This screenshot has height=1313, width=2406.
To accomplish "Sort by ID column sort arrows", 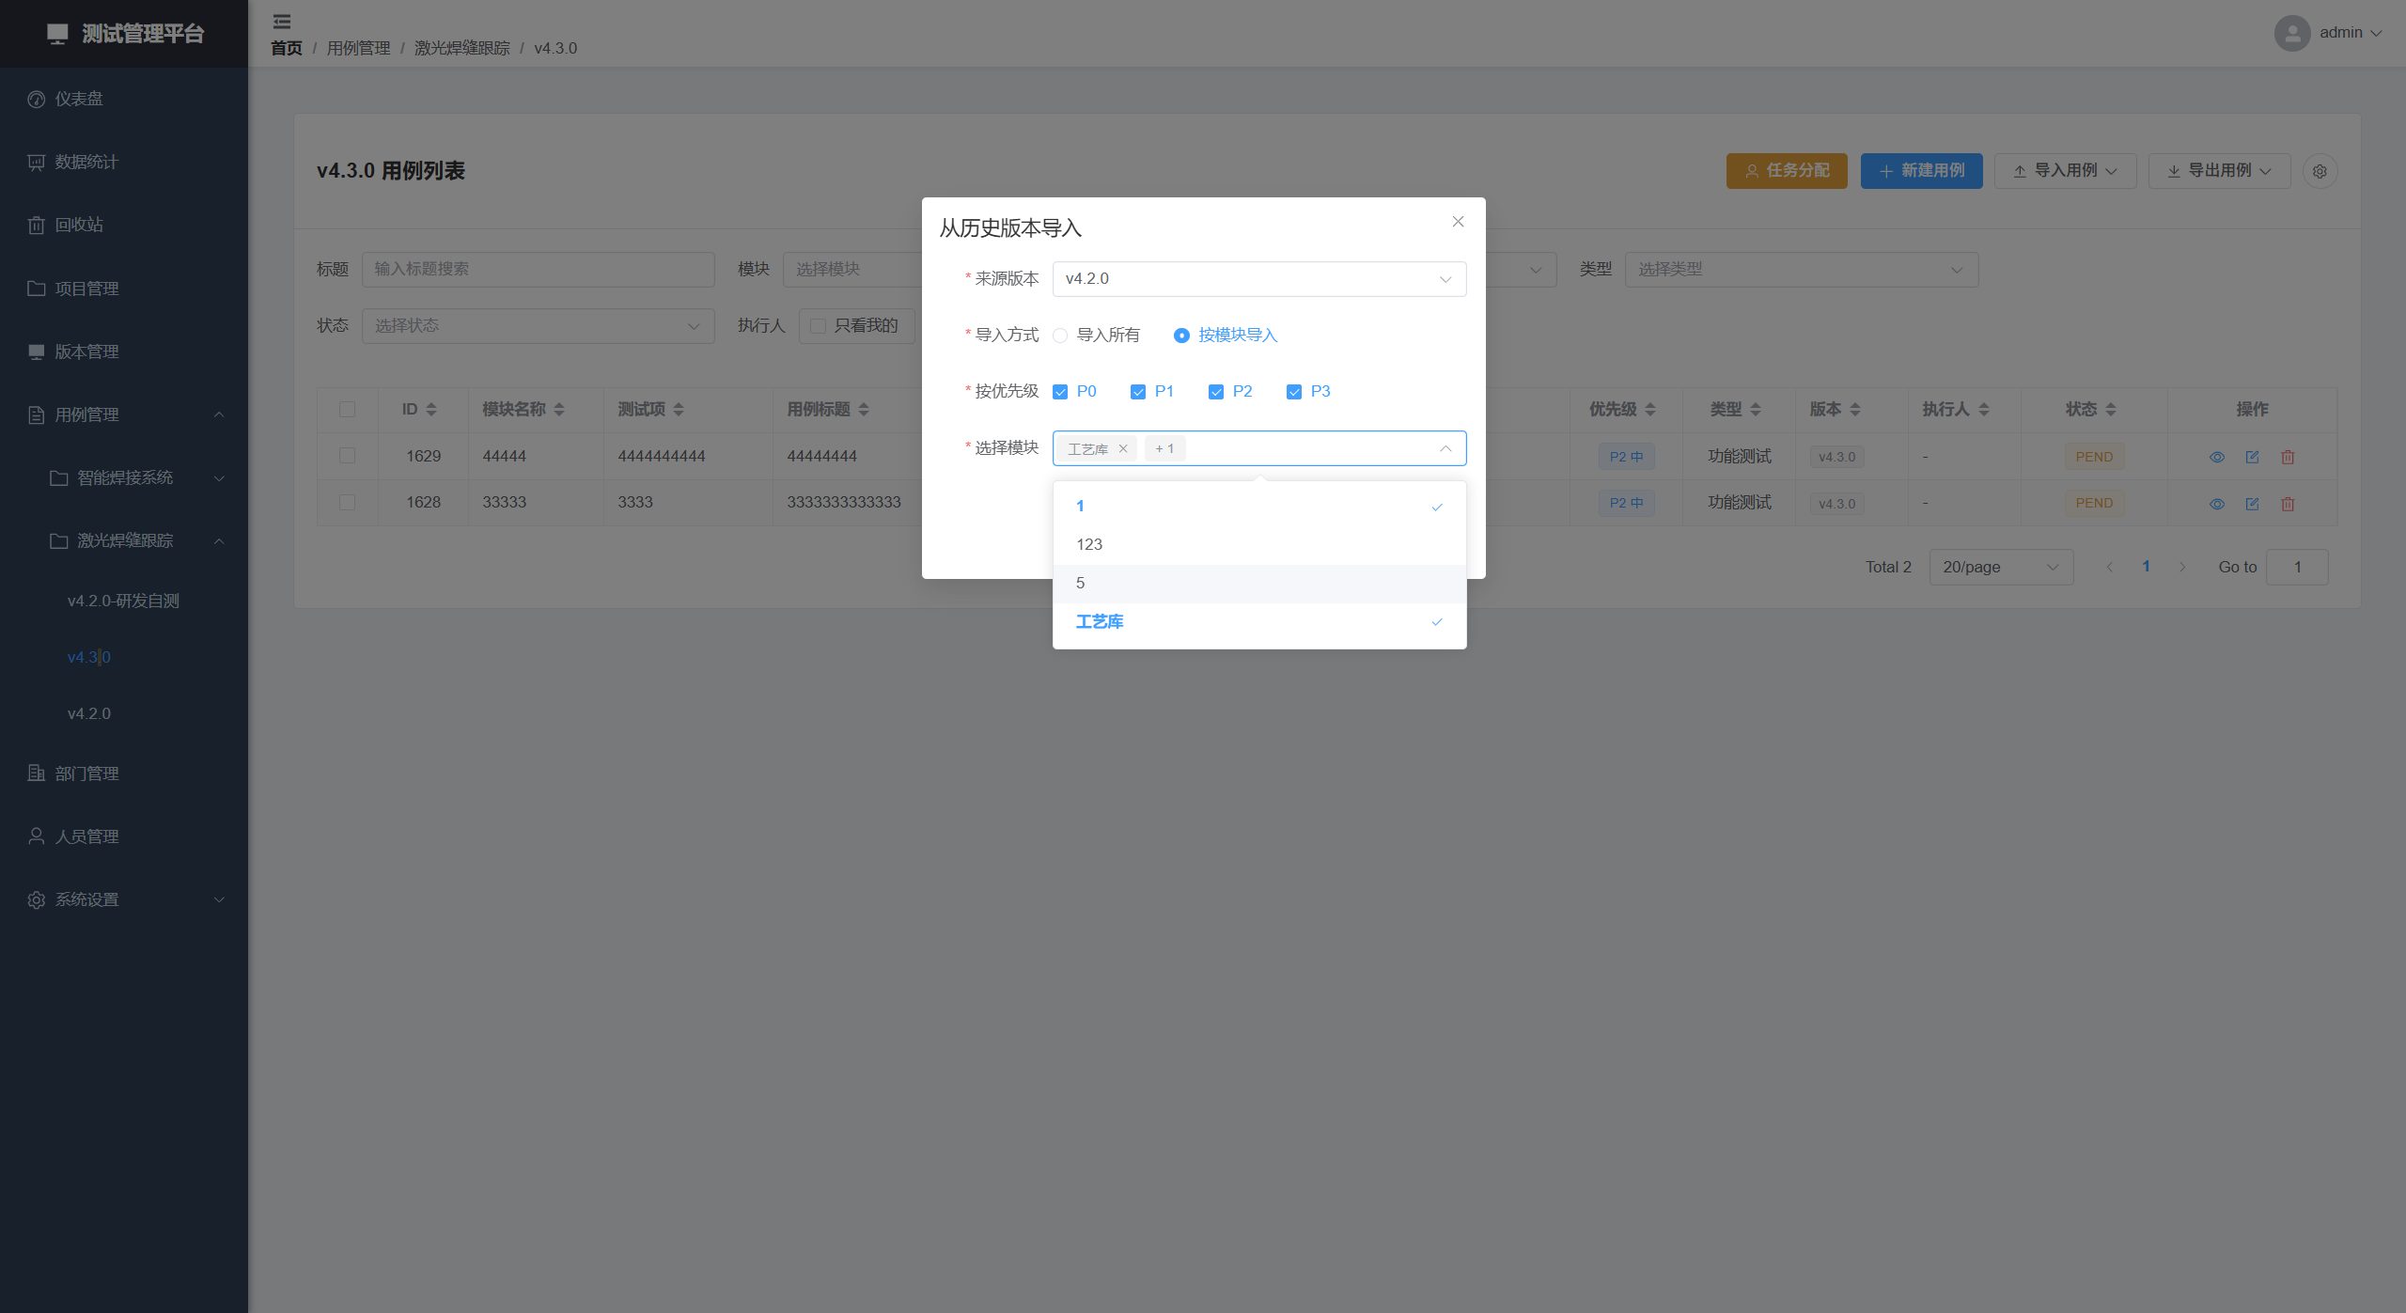I will [x=431, y=409].
